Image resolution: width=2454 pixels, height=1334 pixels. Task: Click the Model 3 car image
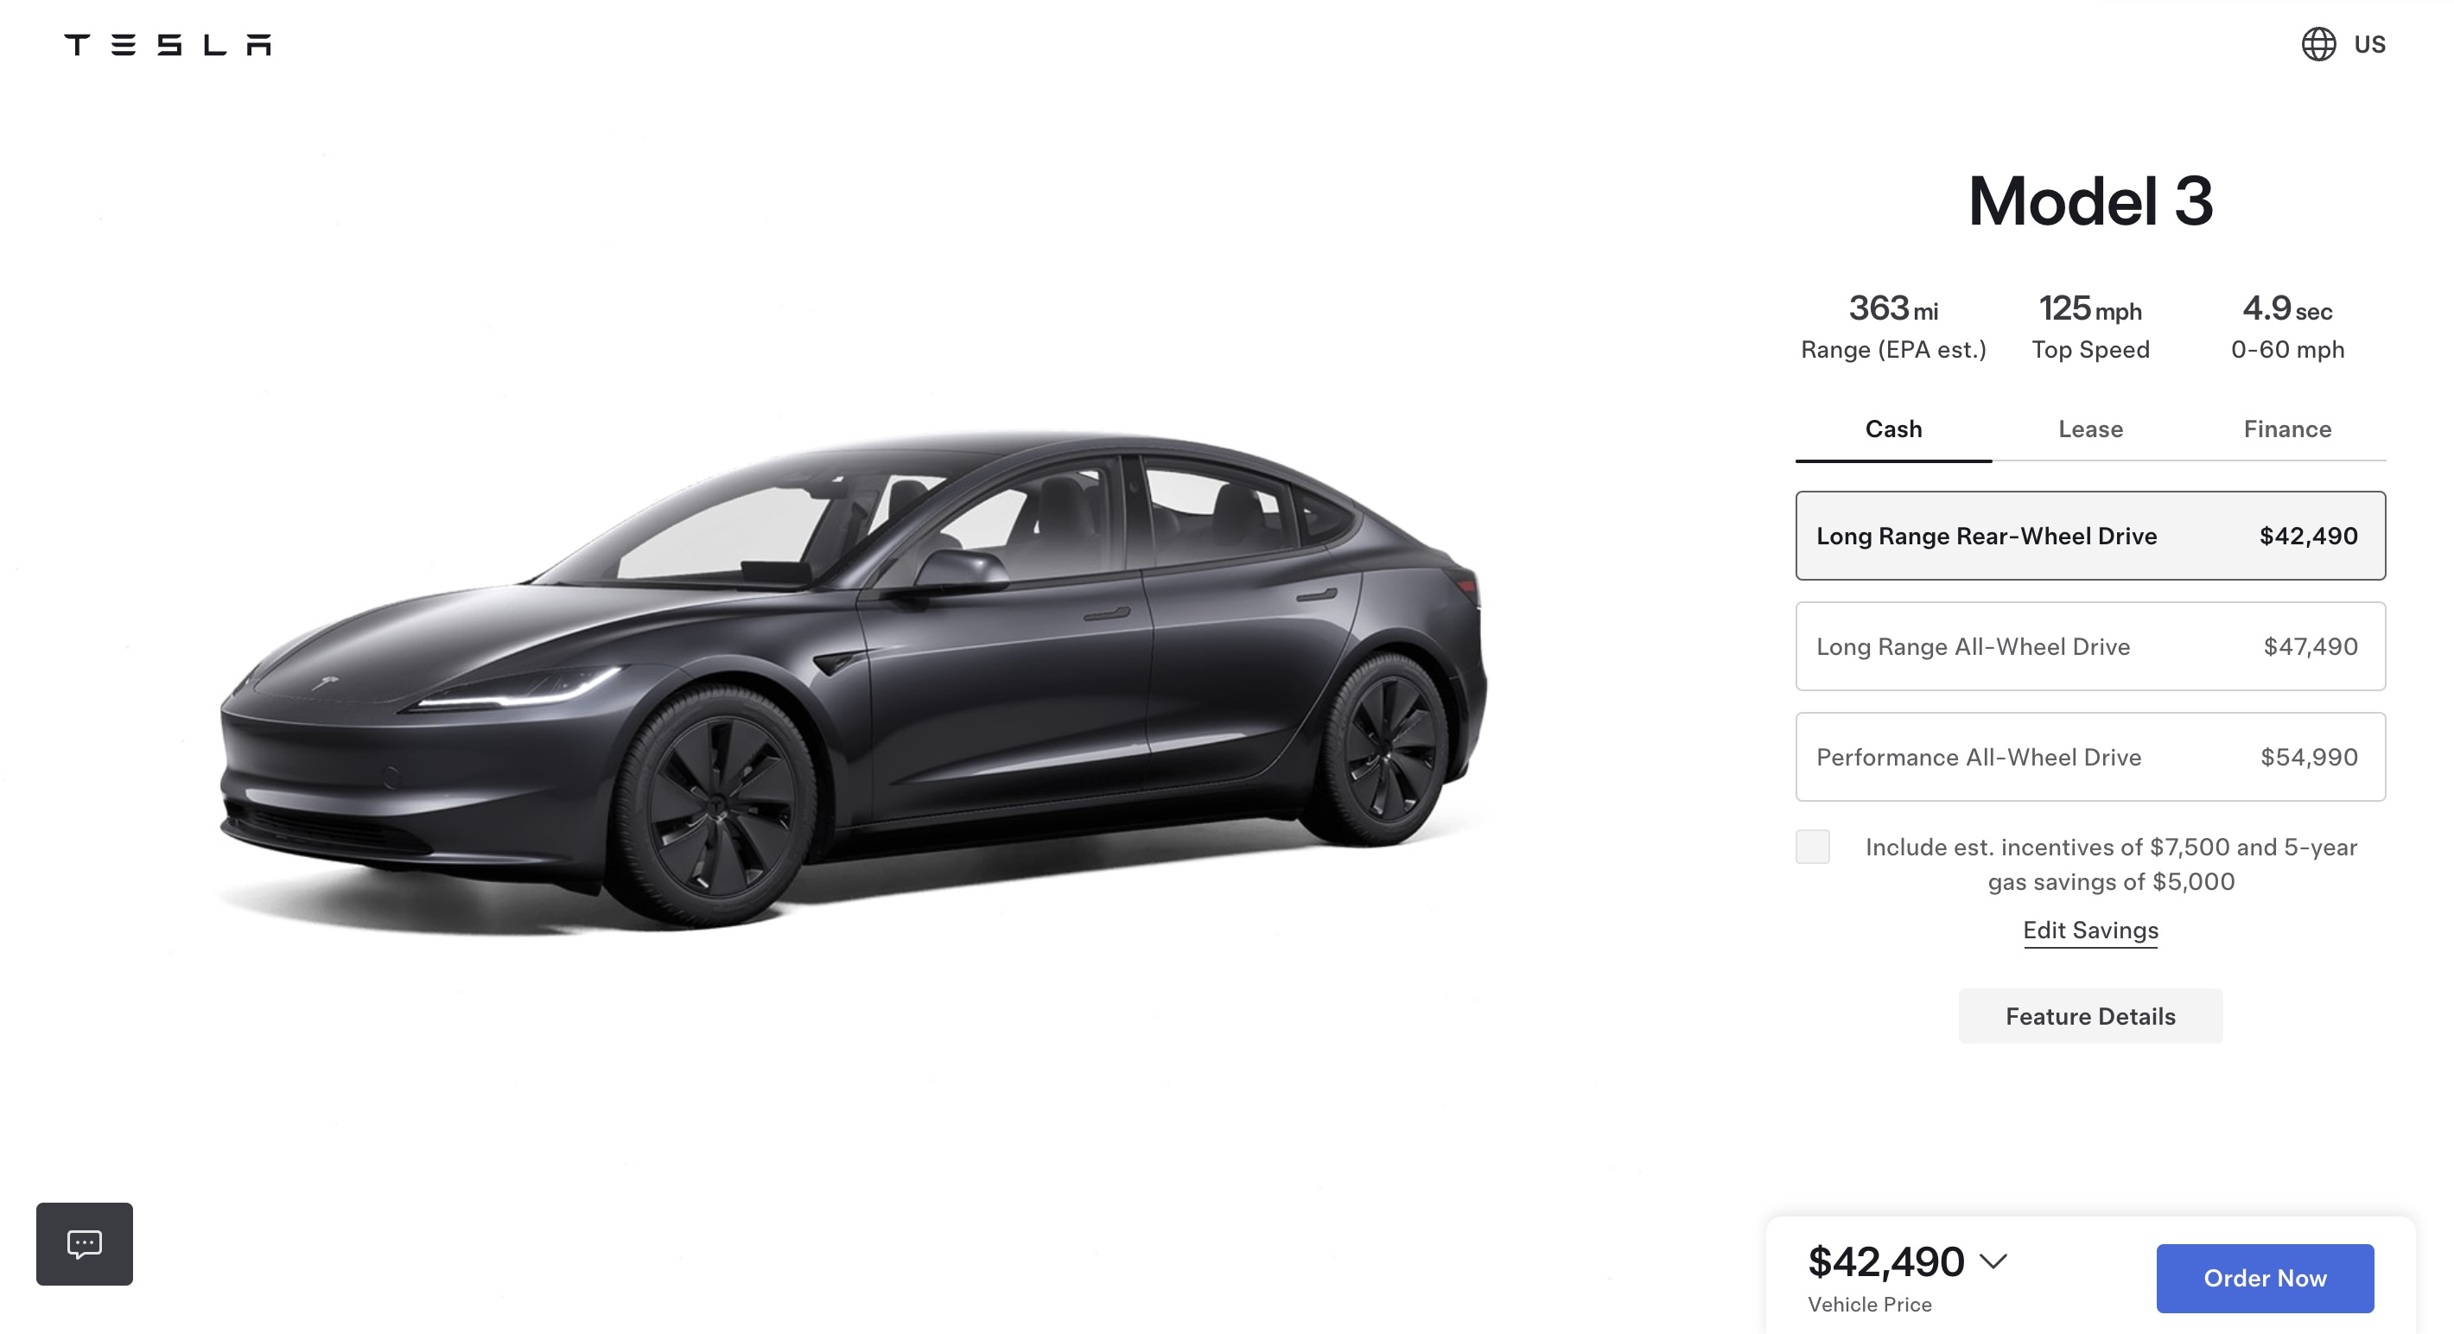853,682
